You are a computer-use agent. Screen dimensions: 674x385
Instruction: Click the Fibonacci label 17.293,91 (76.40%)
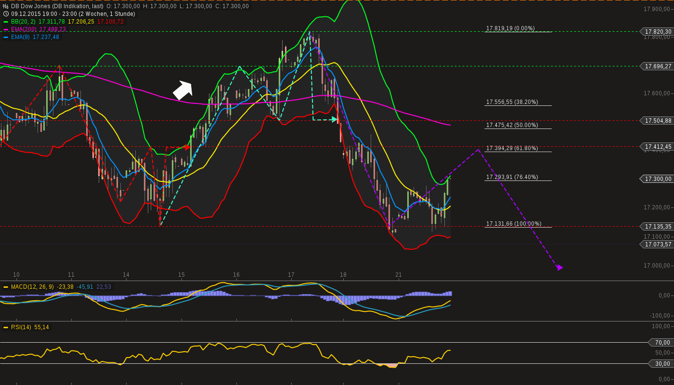(512, 177)
